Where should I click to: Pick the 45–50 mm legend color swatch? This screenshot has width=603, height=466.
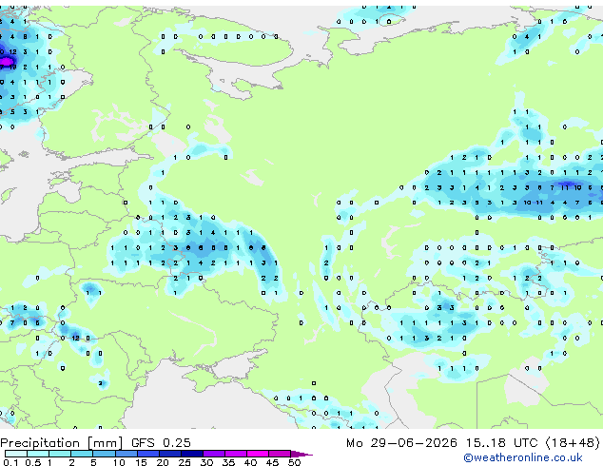tap(280, 454)
